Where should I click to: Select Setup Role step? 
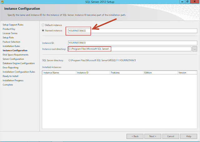8,38
